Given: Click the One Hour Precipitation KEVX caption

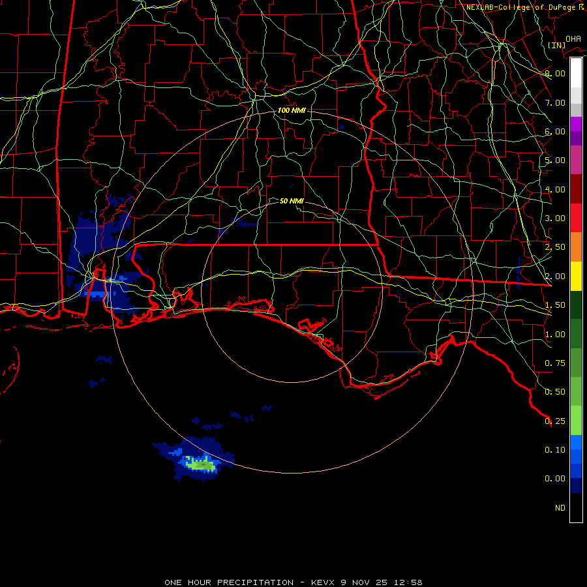Looking at the screenshot, I should coord(293,582).
